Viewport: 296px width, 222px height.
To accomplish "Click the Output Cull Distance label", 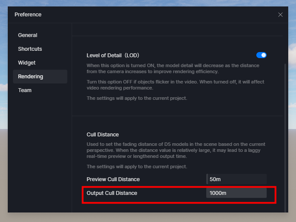I will 112,193.
